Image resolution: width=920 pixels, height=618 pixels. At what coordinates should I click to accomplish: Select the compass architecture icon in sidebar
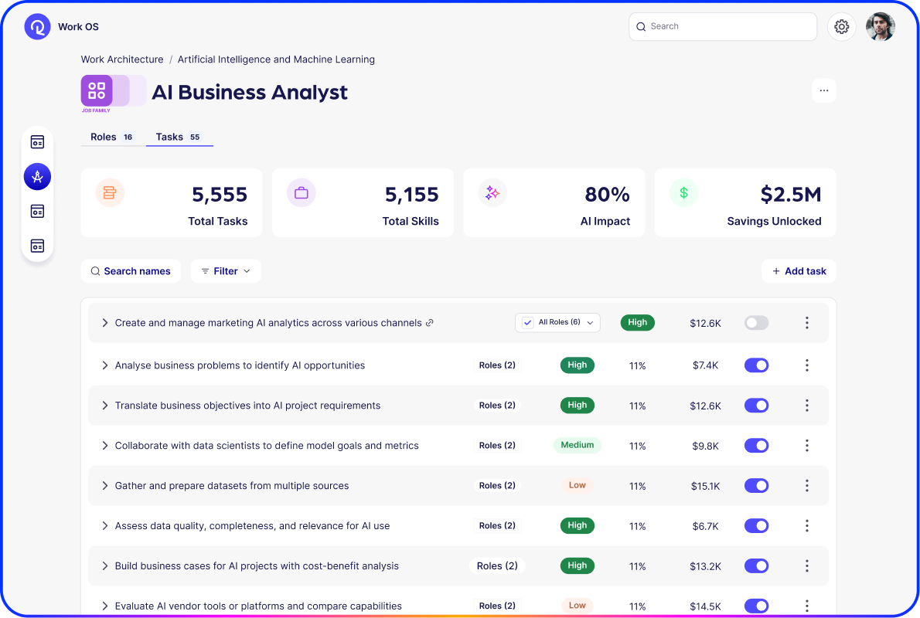tap(37, 176)
